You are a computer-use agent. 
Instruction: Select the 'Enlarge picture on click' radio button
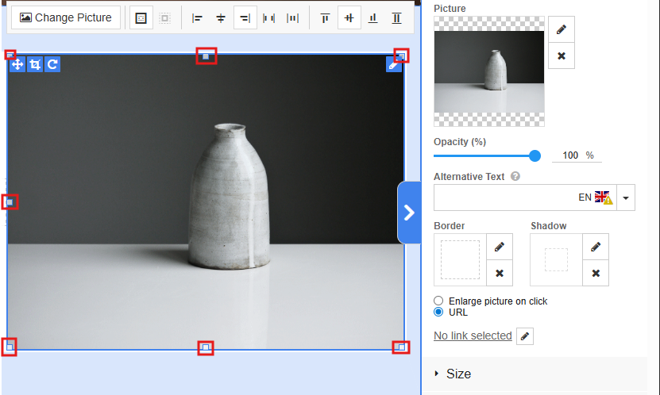[438, 301]
